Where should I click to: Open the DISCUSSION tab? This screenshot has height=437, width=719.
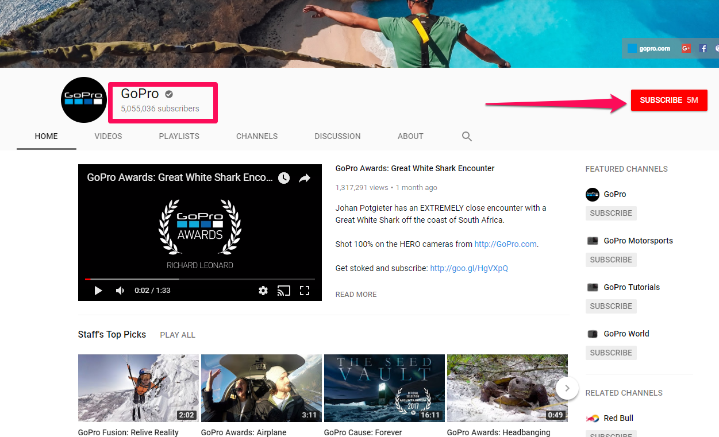[x=338, y=136]
